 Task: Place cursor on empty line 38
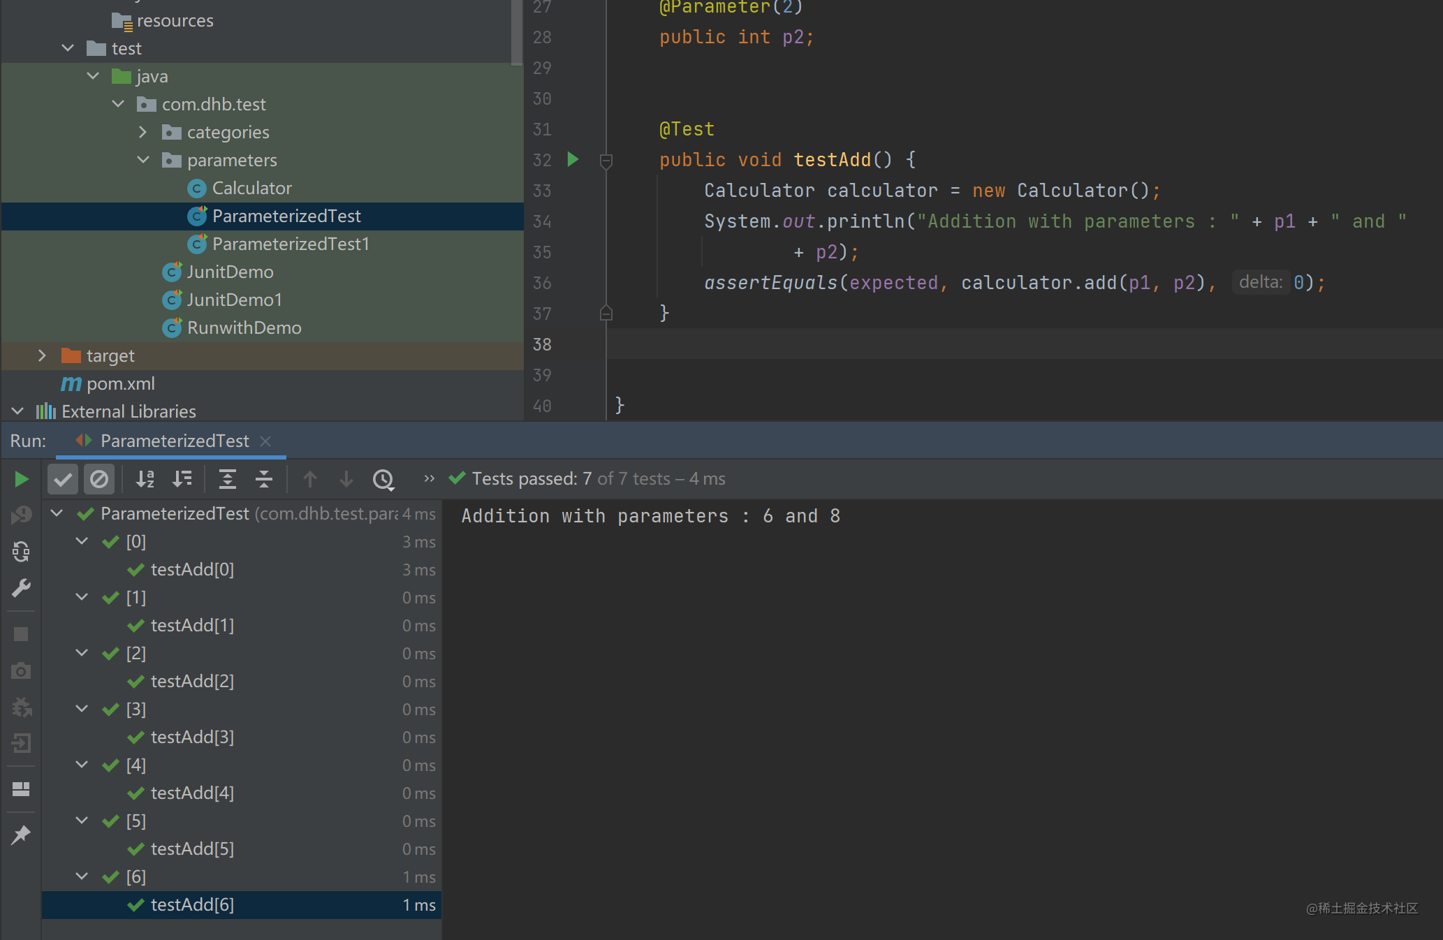pos(1024,344)
